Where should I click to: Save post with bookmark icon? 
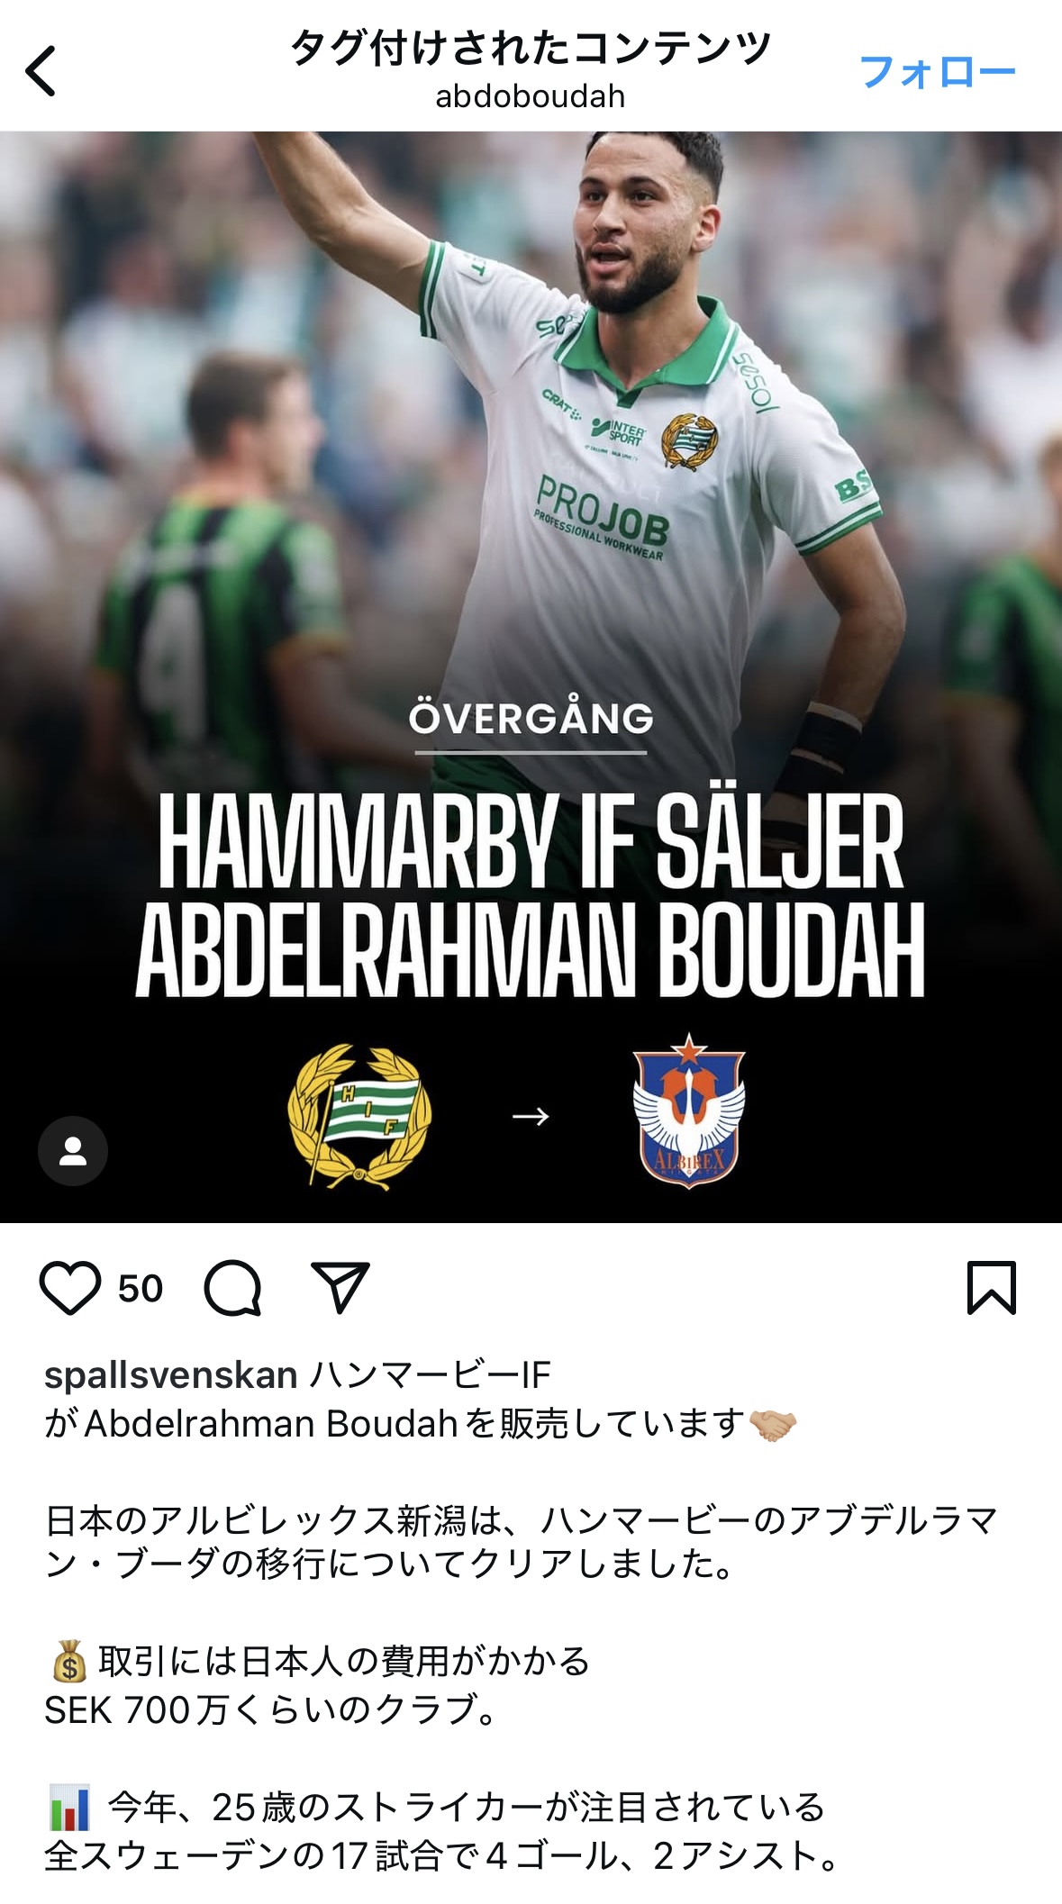(x=992, y=1288)
